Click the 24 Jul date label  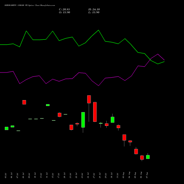[x=88, y=175]
